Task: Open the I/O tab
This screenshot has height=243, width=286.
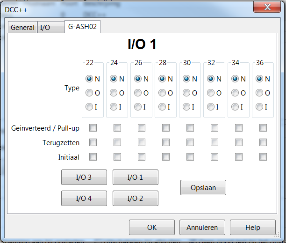Action: [x=45, y=28]
